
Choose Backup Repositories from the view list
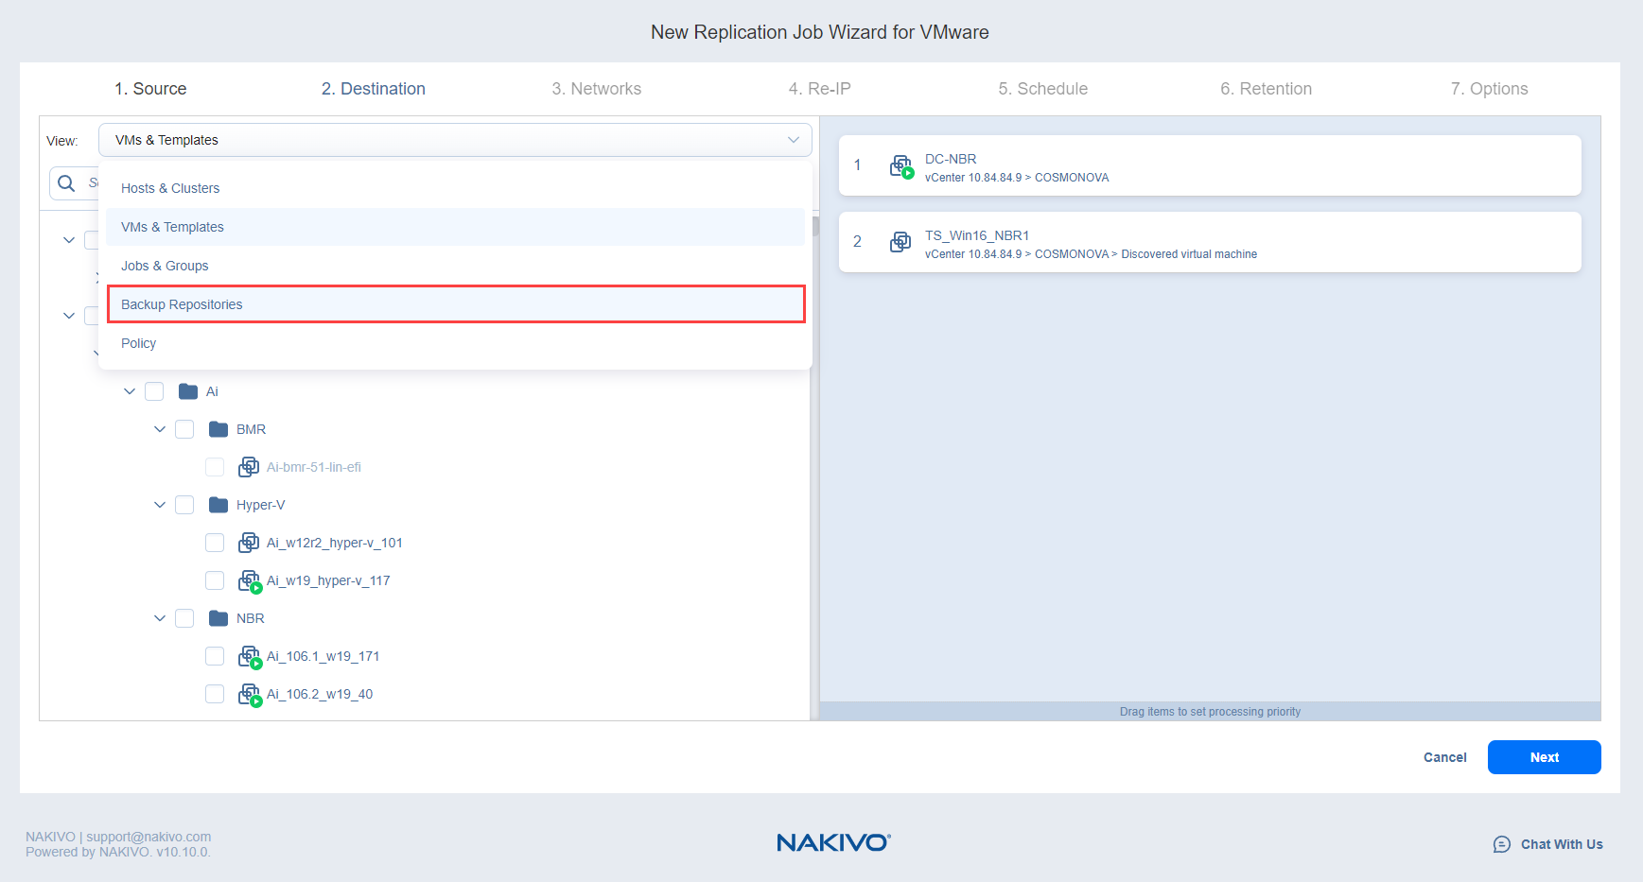[455, 304]
